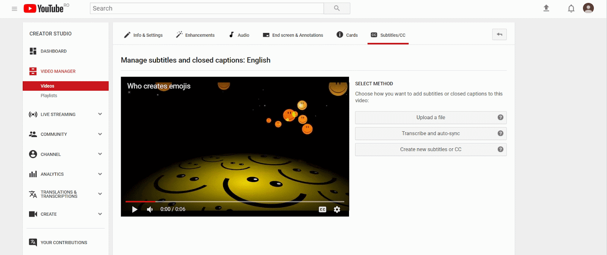Image resolution: width=607 pixels, height=255 pixels.
Task: Mute the video player volume
Action: click(150, 209)
